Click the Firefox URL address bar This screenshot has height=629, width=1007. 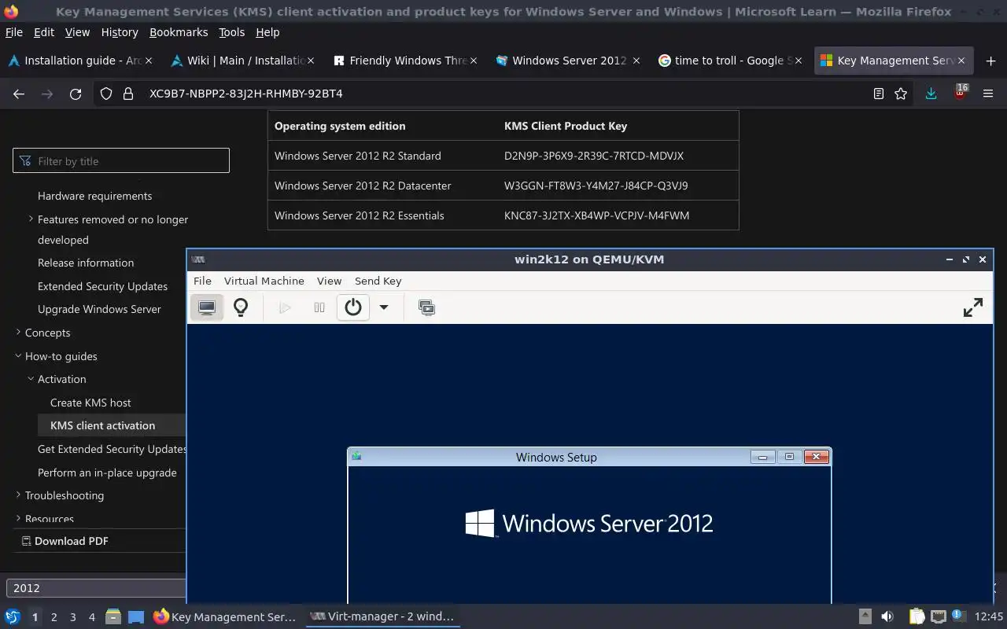tap(503, 94)
